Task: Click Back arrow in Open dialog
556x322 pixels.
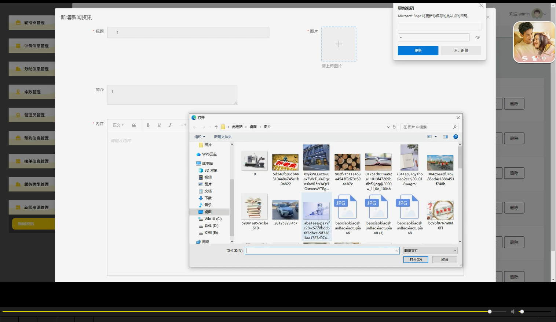Action: [x=195, y=127]
